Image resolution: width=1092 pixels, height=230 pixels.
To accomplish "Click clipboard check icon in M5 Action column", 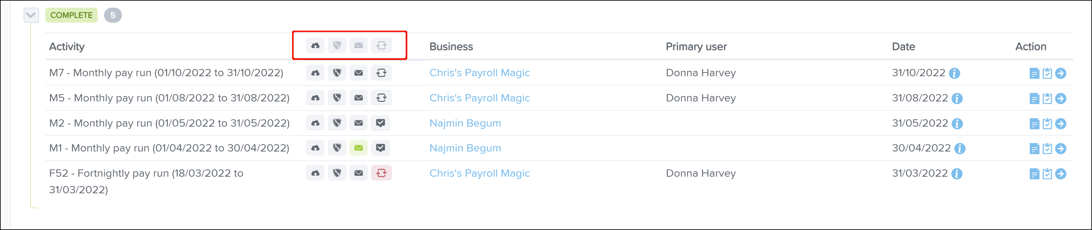I will [1048, 99].
